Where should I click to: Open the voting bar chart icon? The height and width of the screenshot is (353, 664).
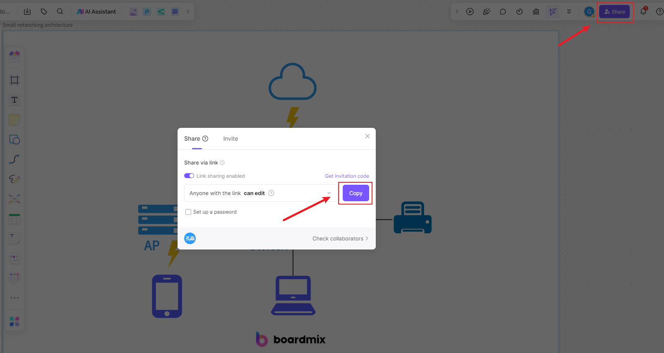(536, 12)
